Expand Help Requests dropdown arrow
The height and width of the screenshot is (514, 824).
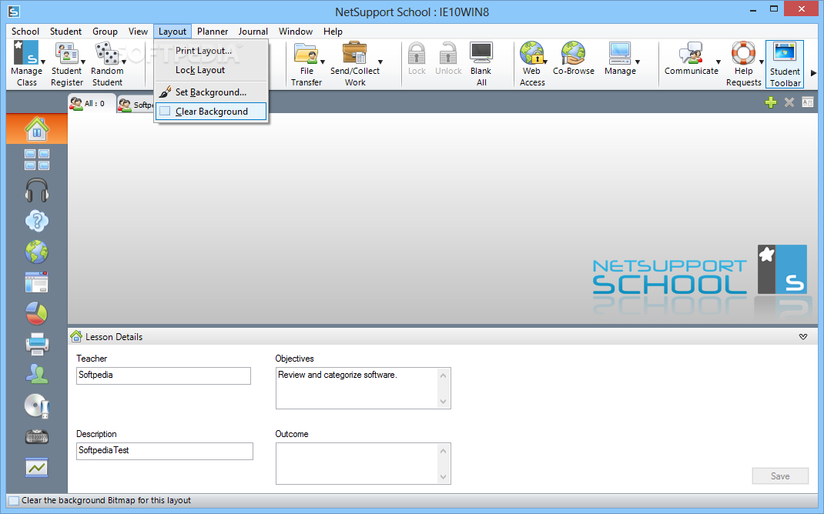pos(762,62)
